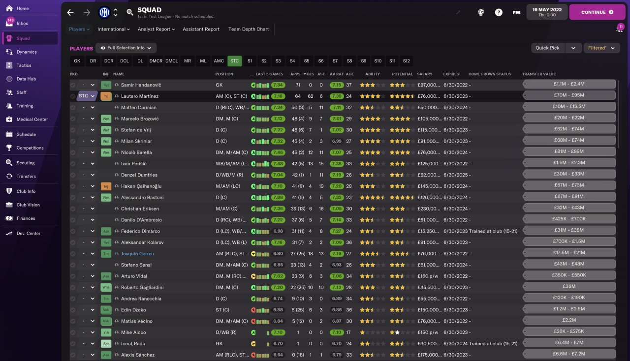Tick the selection circle for Stefano Sensi
The width and height of the screenshot is (630, 361).
[73, 265]
